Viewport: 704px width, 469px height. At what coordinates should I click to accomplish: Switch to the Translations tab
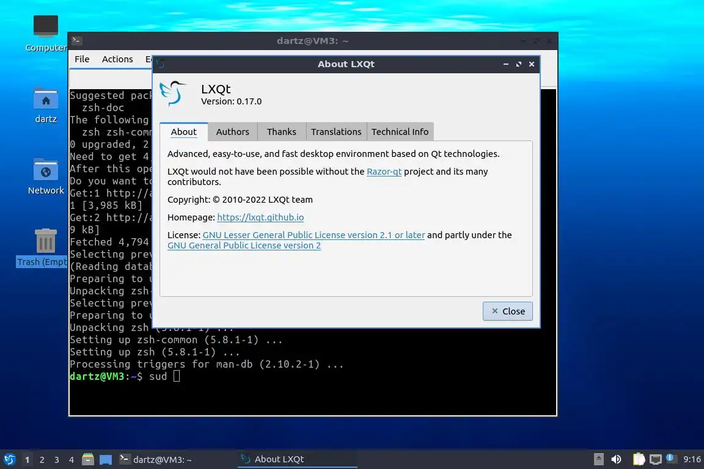point(336,131)
